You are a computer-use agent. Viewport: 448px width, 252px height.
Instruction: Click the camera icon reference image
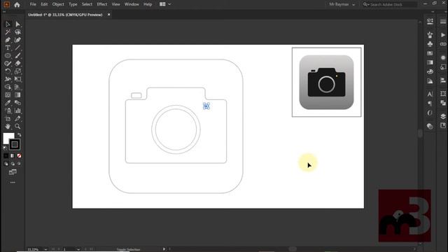point(327,83)
